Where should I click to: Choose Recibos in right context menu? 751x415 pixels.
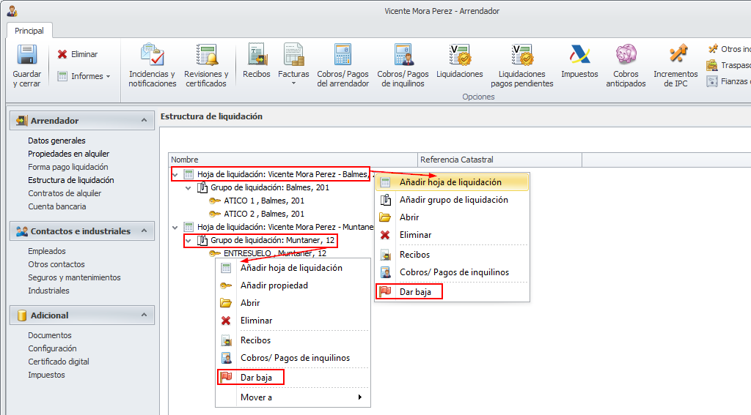tap(452, 255)
